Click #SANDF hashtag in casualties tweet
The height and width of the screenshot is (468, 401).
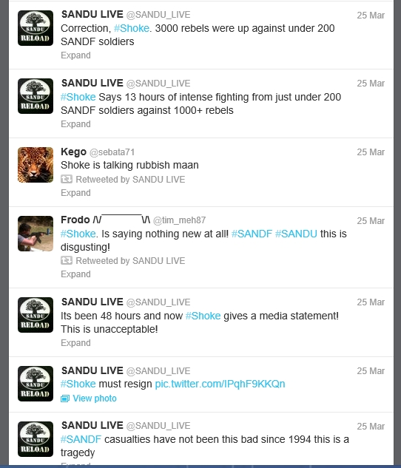81,439
